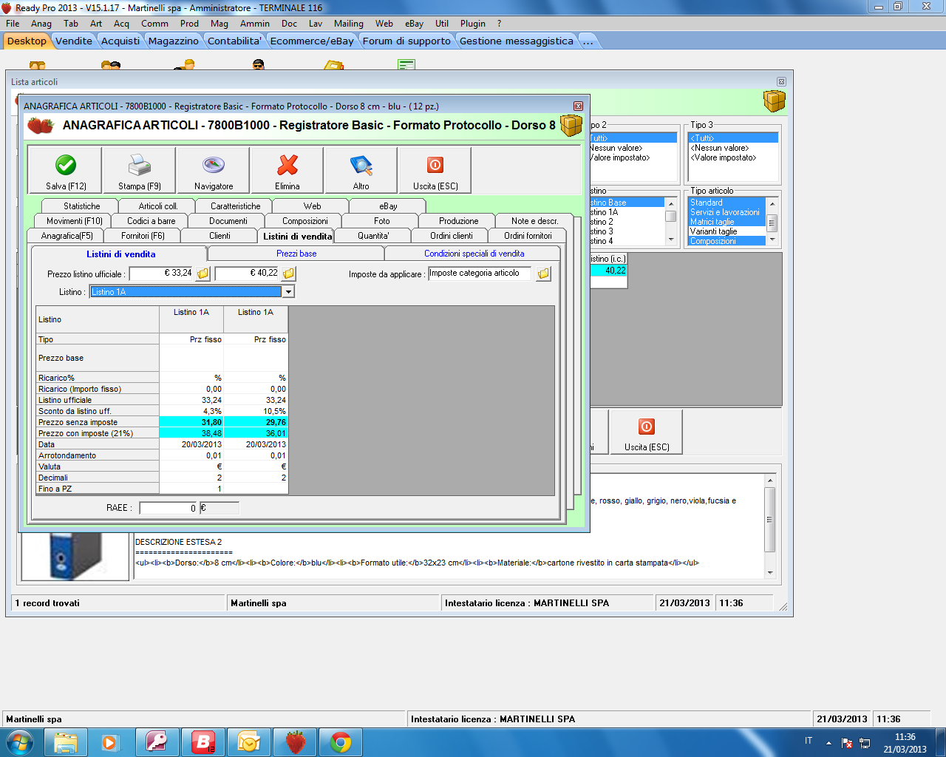Exit the article form via Uscita (ESC)
The height and width of the screenshot is (757, 946).
(435, 170)
